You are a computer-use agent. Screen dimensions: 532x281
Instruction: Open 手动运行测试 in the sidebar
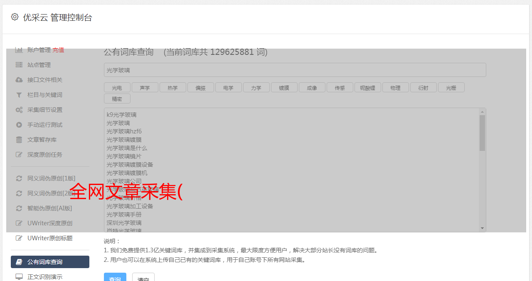click(x=45, y=125)
